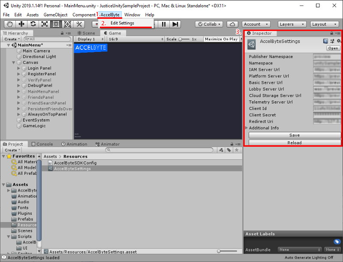Select the AccelByteSDKConfig file
Screen dimensions: 343x262
tap(75, 163)
